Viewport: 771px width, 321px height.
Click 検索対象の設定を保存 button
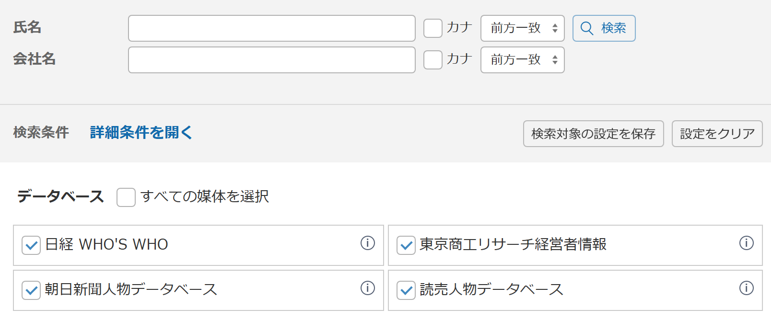pos(593,134)
